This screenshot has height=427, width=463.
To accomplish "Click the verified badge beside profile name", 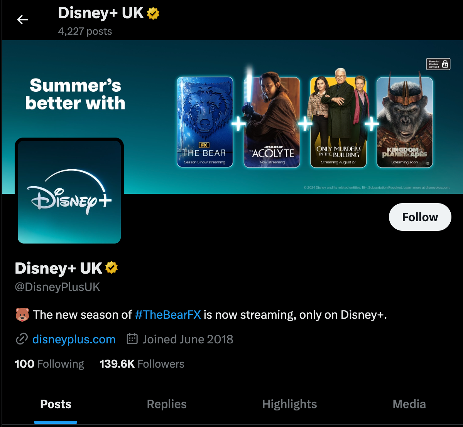I will pyautogui.click(x=112, y=267).
